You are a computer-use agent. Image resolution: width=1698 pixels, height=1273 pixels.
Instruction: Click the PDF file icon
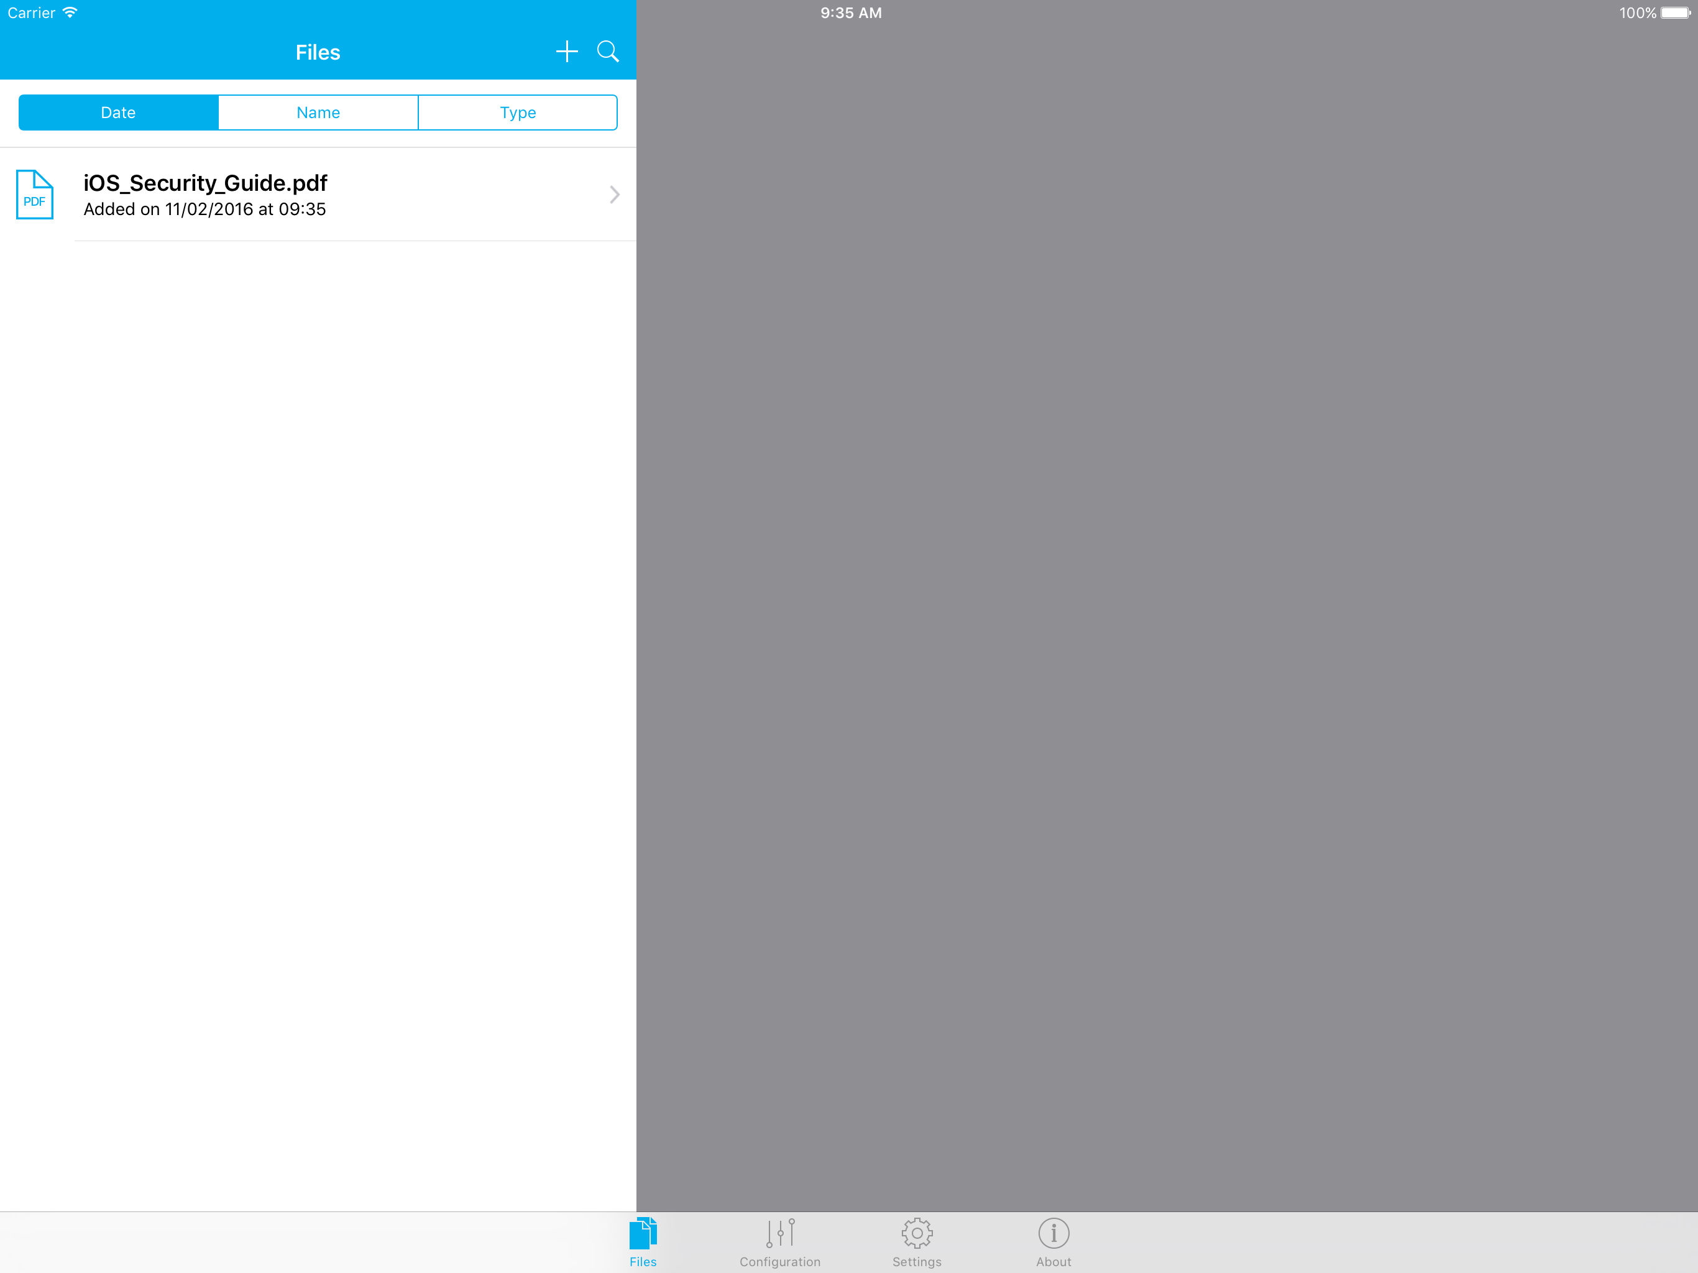(x=35, y=195)
